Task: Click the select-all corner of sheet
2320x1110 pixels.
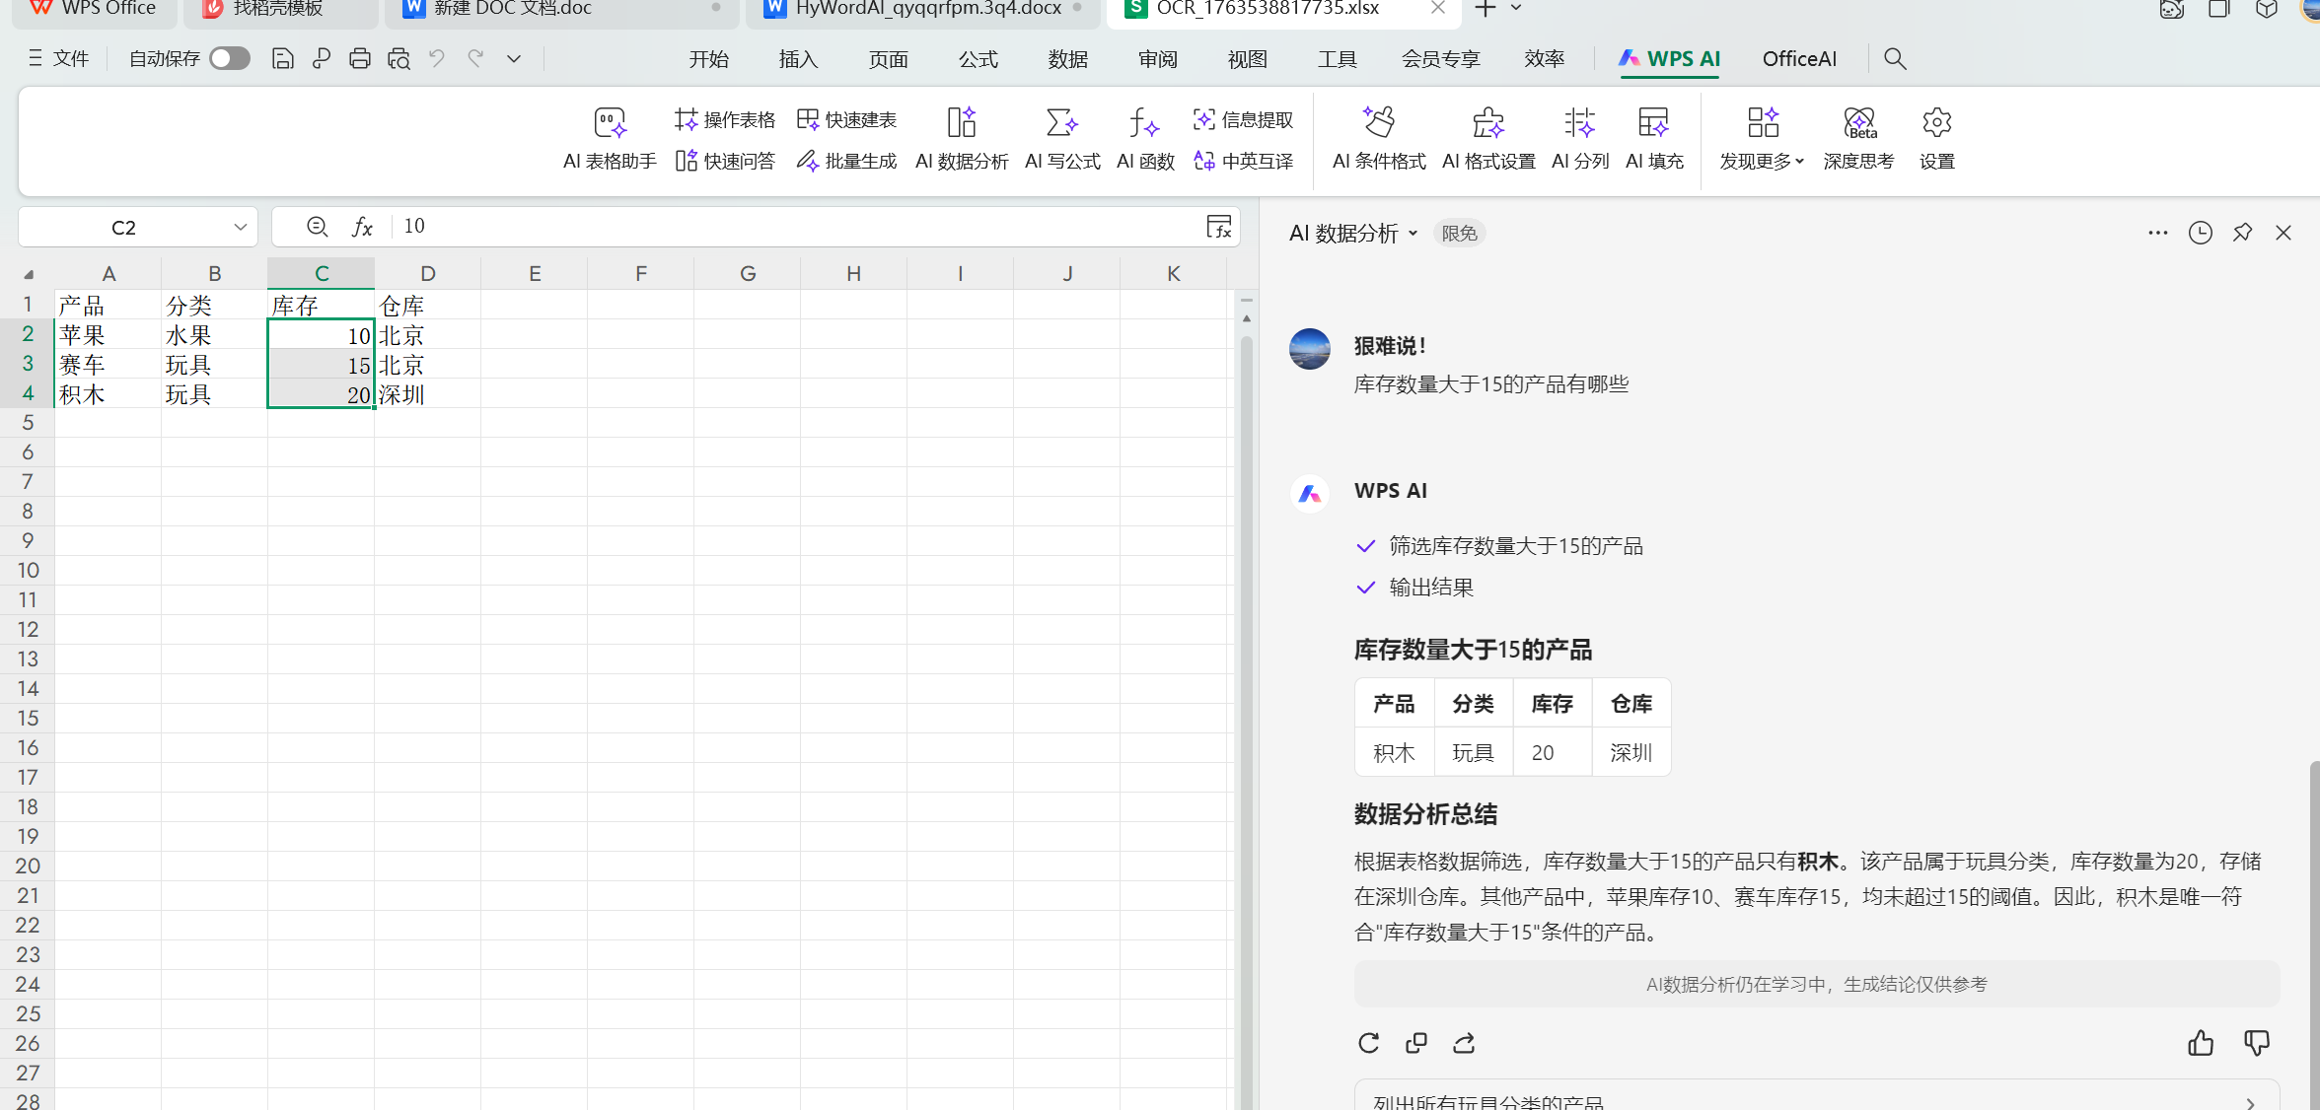Action: tap(29, 274)
